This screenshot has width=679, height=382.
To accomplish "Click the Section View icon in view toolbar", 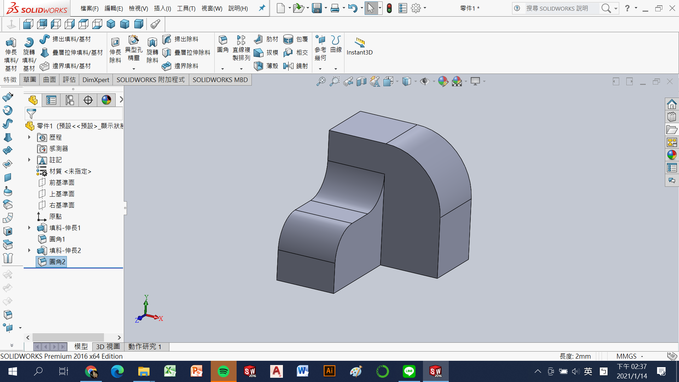I will coord(361,82).
